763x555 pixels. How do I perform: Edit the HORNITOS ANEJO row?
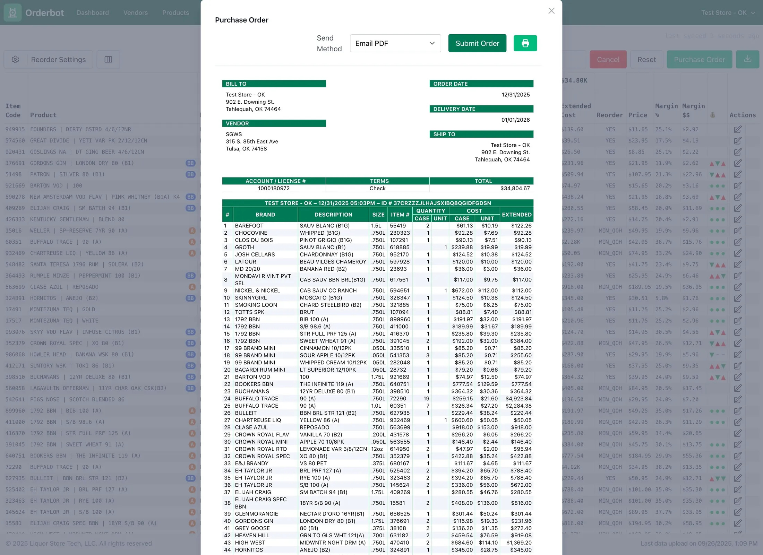point(738,298)
